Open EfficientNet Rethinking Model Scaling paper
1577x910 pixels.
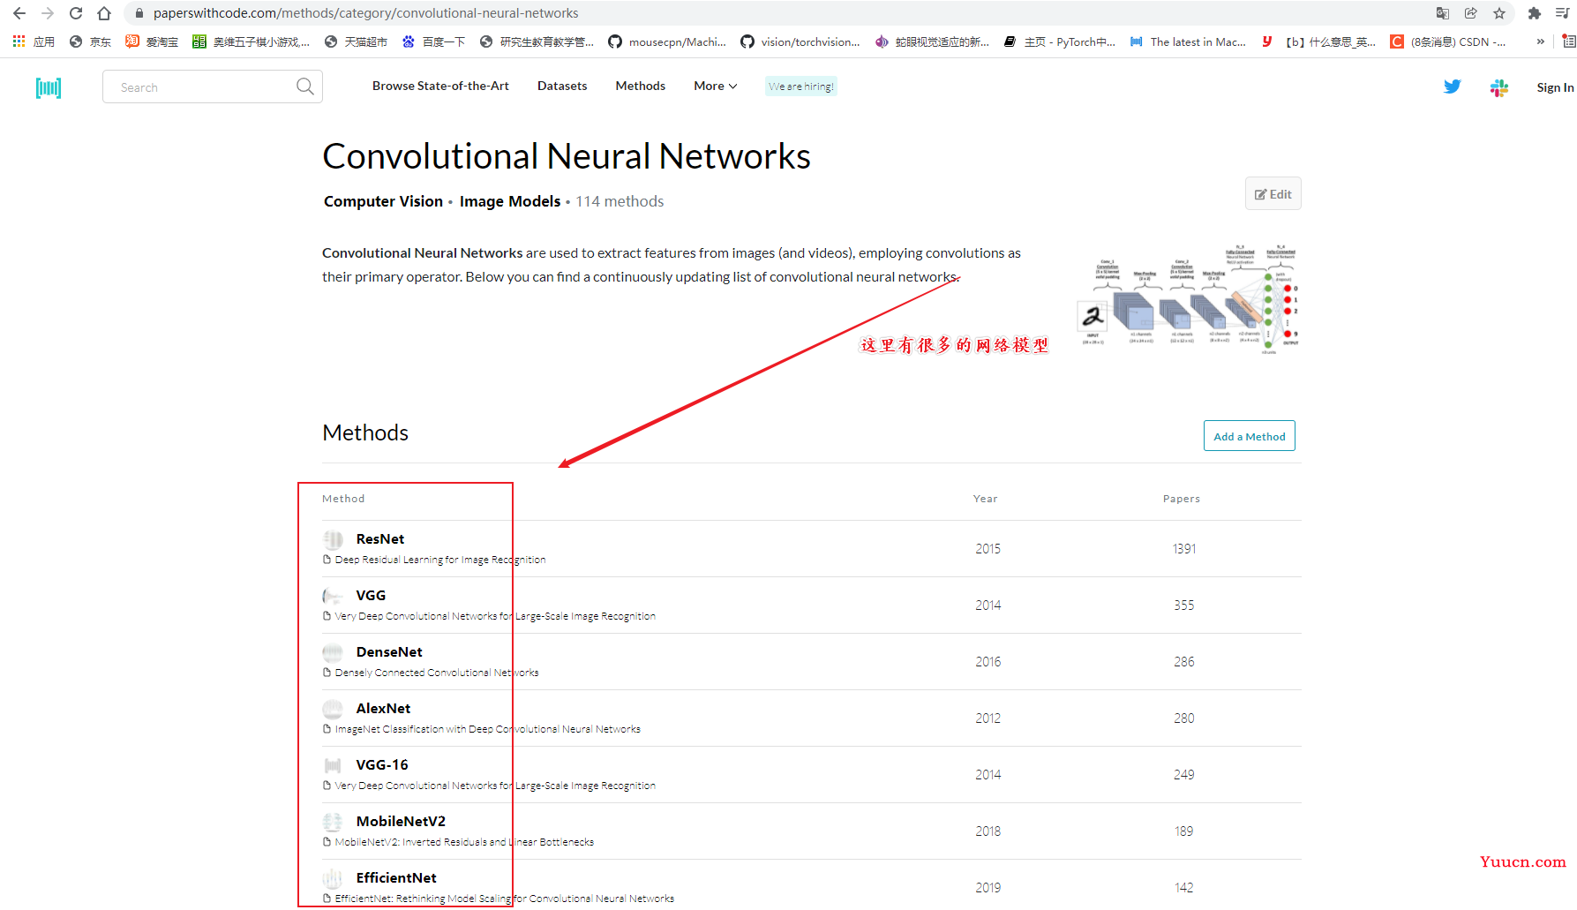pos(505,899)
